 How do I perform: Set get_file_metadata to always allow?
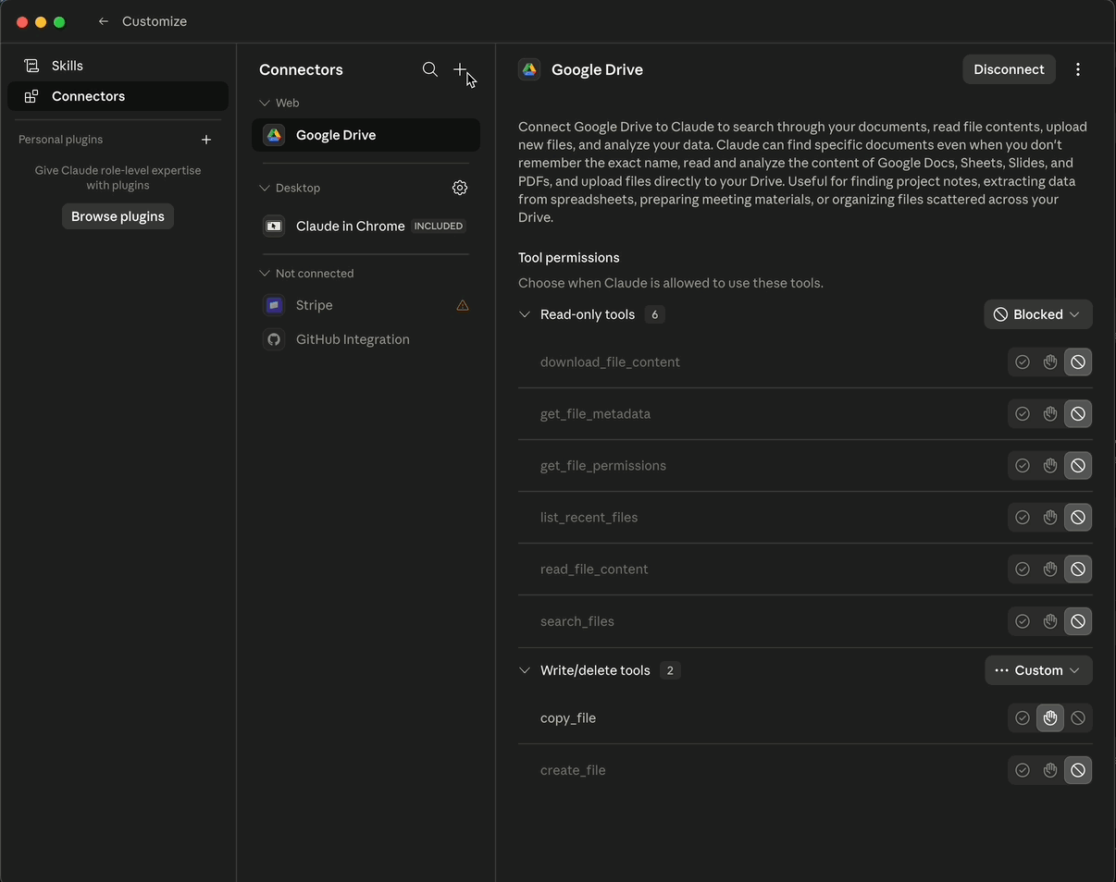1023,414
